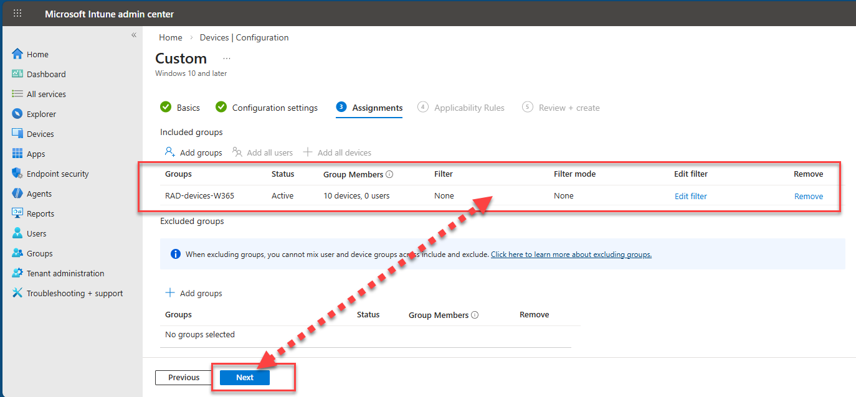Remove the RAD-devices-W365 group
Viewport: 856px width, 397px height.
pyautogui.click(x=808, y=196)
